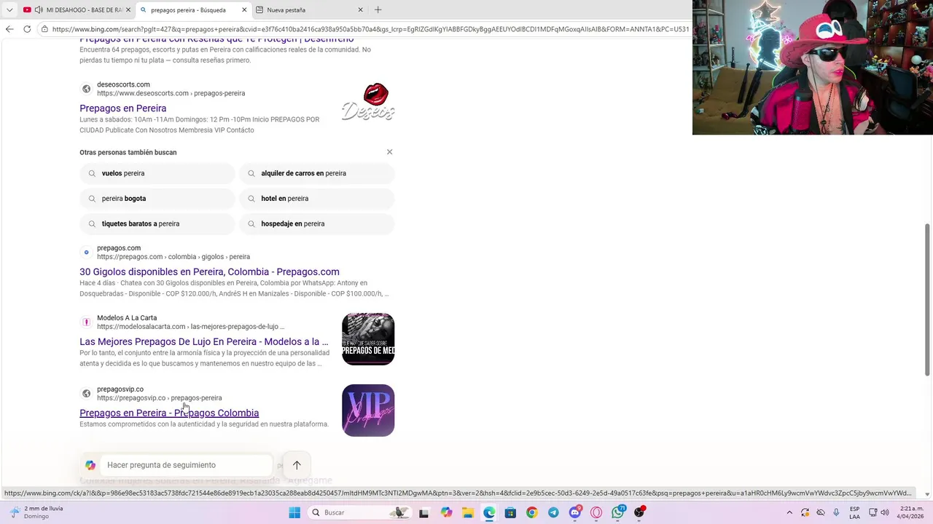The height and width of the screenshot is (524, 933).
Task: Select 'hotel en pereira' related search
Action: pyautogui.click(x=316, y=199)
